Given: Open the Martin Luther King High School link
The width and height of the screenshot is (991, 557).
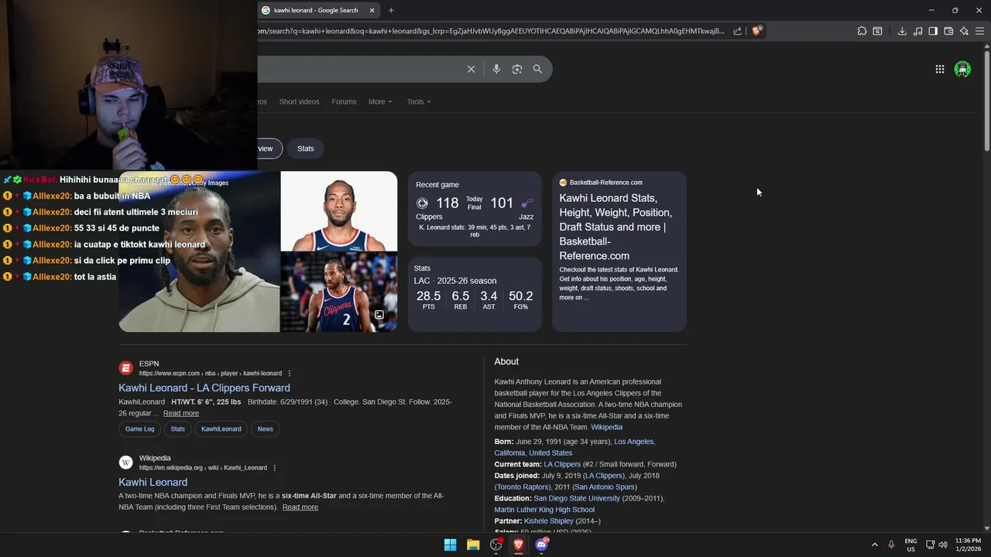Looking at the screenshot, I should pyautogui.click(x=544, y=510).
